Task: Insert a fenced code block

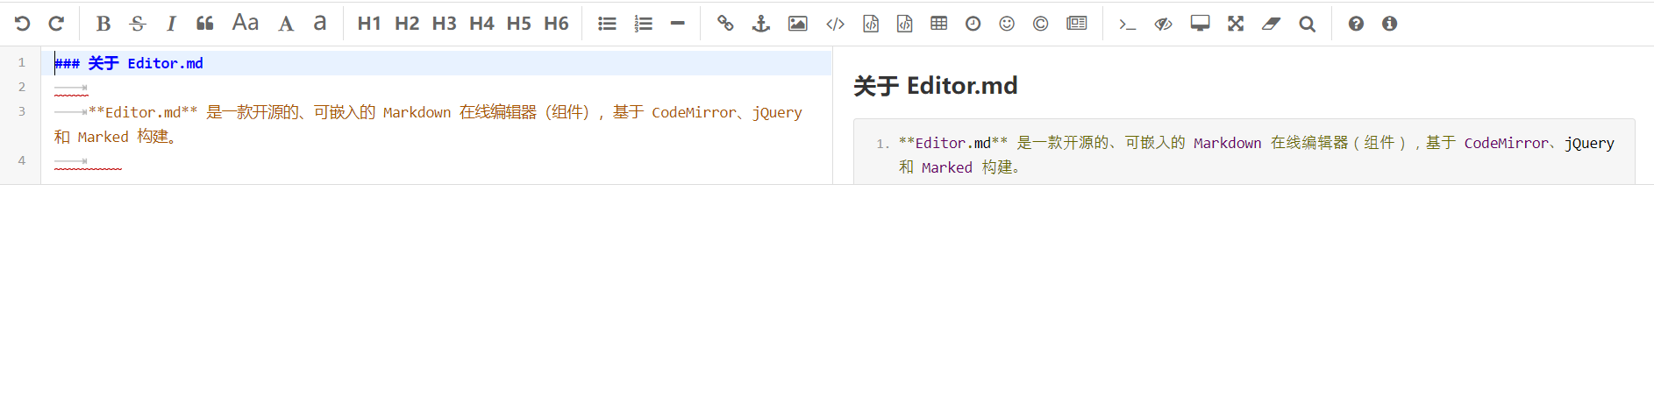Action: (x=905, y=24)
